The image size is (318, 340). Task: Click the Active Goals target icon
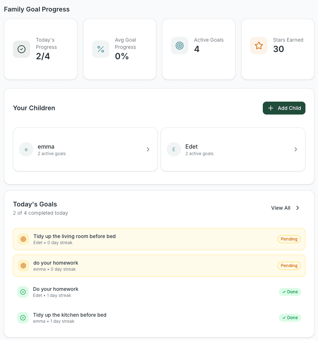180,46
